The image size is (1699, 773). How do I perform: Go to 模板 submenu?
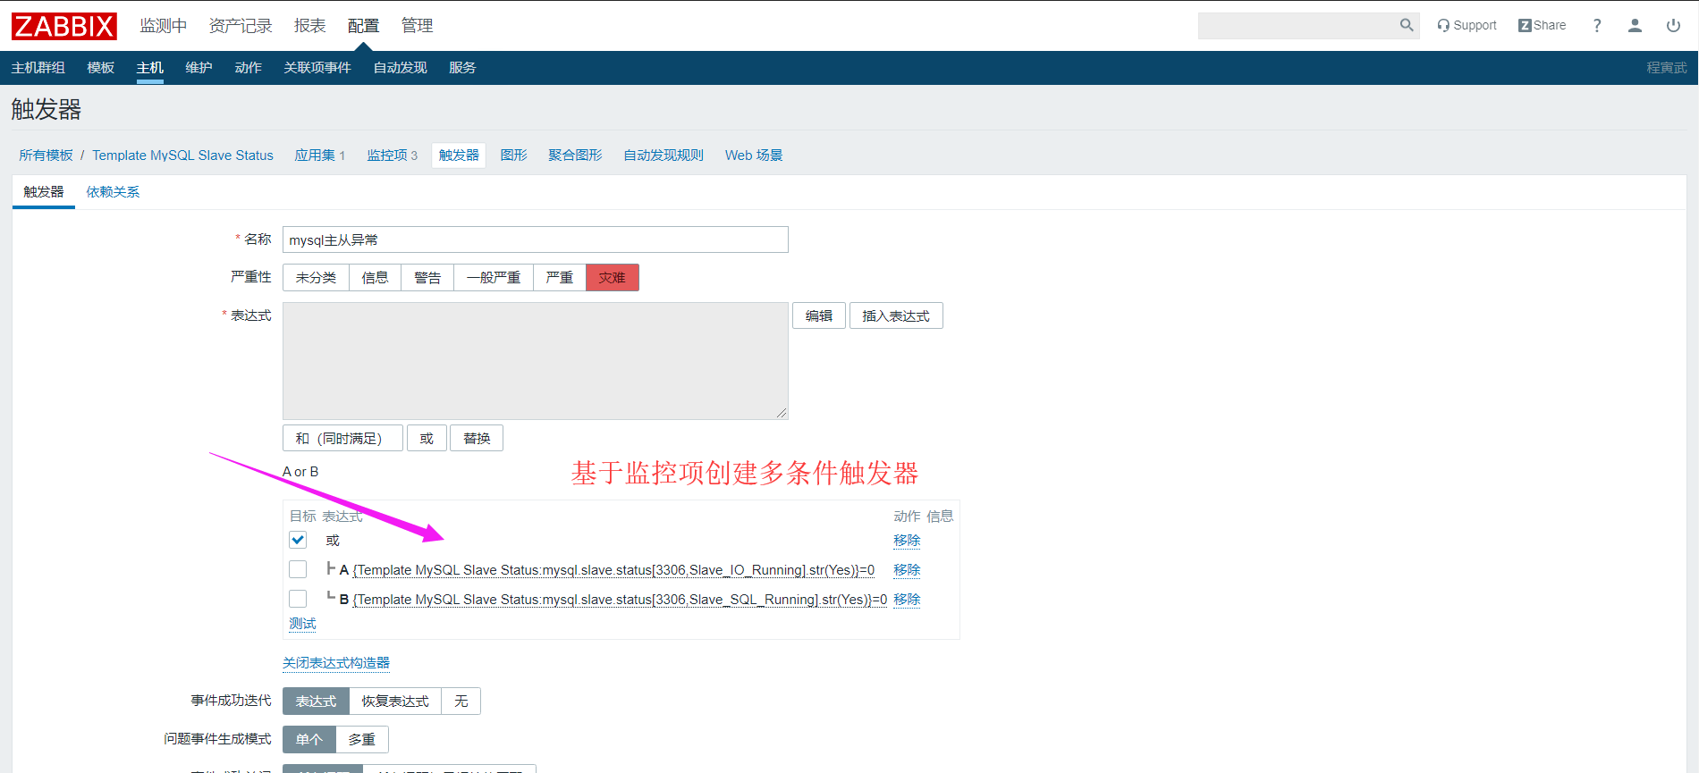(101, 68)
